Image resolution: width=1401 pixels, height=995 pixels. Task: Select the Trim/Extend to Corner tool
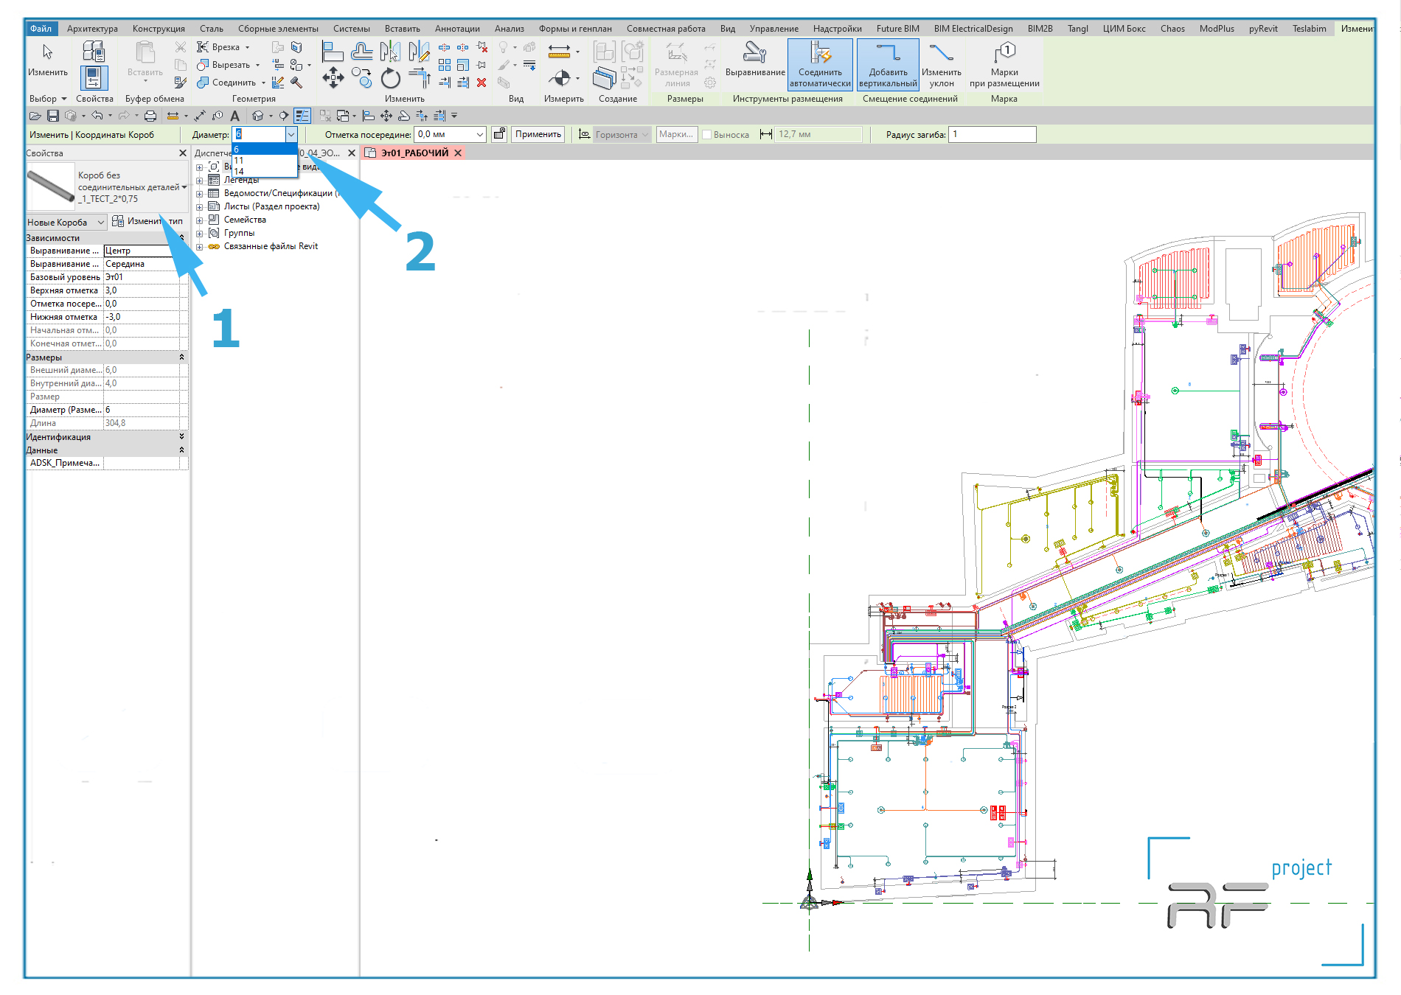tap(420, 77)
